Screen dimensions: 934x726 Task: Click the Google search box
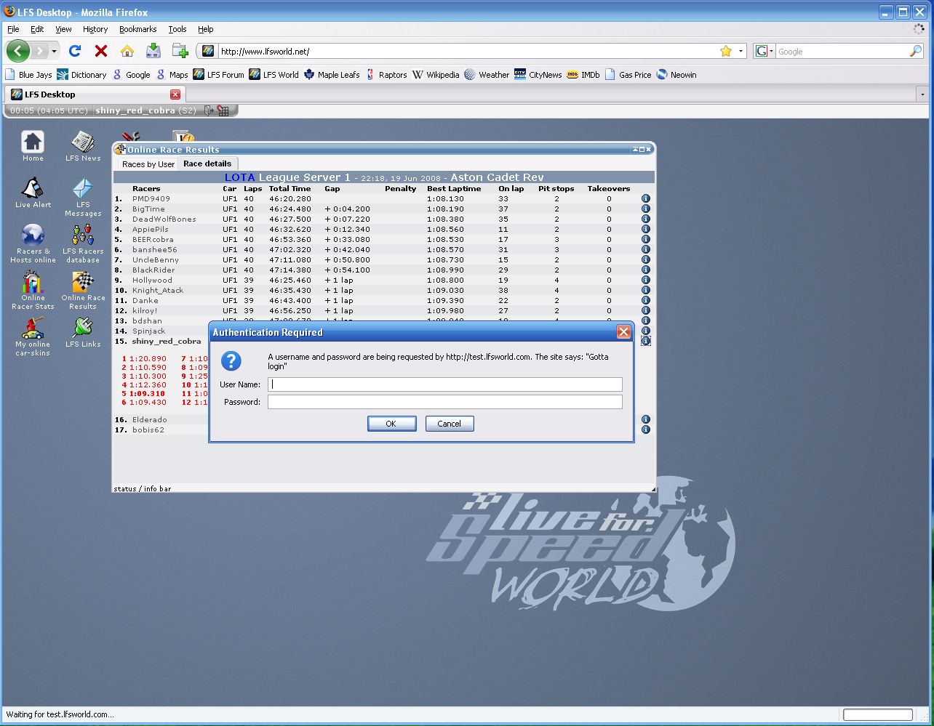[842, 51]
